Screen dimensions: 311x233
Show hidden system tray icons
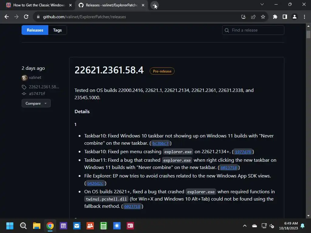[x=245, y=226]
